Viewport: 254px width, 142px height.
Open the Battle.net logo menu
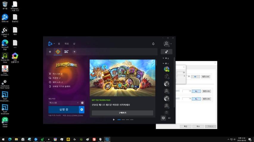(51, 43)
